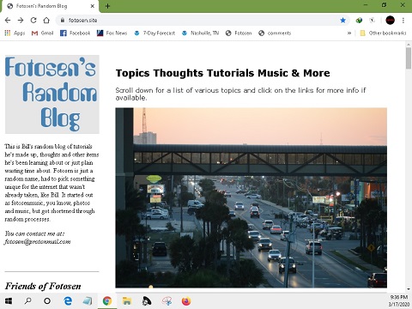
Task: Go back to the previous page
Action: pyautogui.click(x=8, y=21)
